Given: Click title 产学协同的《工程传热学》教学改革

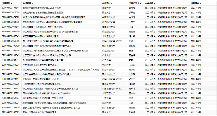Looking at the screenshot, I should pyautogui.click(x=39, y=65).
